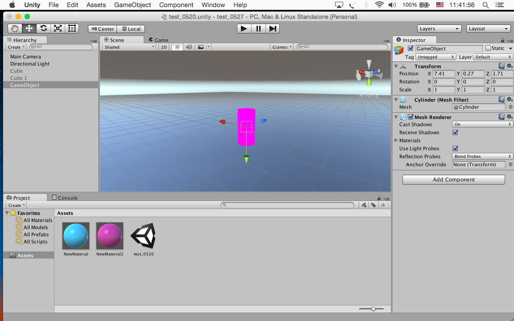The width and height of the screenshot is (514, 321).
Task: Step forward one frame
Action: click(x=273, y=29)
